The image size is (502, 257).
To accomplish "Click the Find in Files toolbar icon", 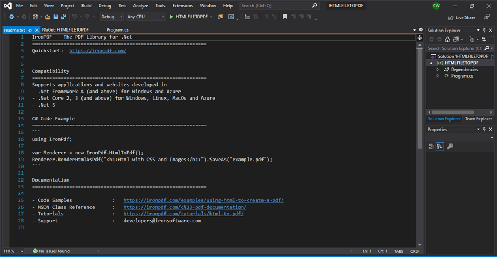I will [x=220, y=17].
